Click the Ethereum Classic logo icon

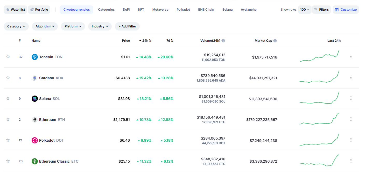click(35, 161)
